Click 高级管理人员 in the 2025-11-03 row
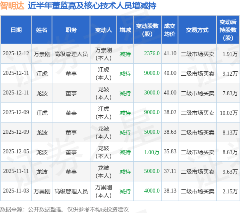This screenshot has width=240, height=213. point(71,191)
